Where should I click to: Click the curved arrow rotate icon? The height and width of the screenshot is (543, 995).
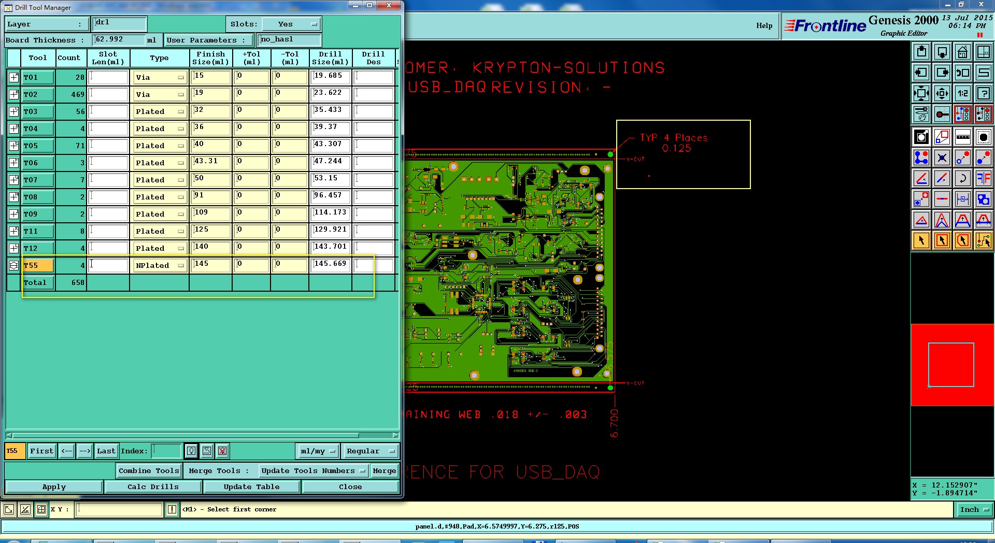coord(963,178)
